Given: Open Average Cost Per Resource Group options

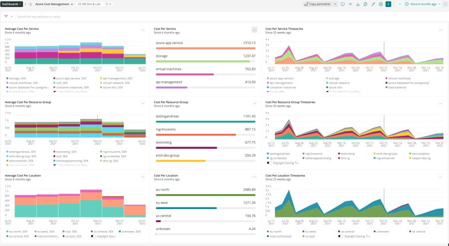Looking at the screenshot, I should [x=143, y=103].
